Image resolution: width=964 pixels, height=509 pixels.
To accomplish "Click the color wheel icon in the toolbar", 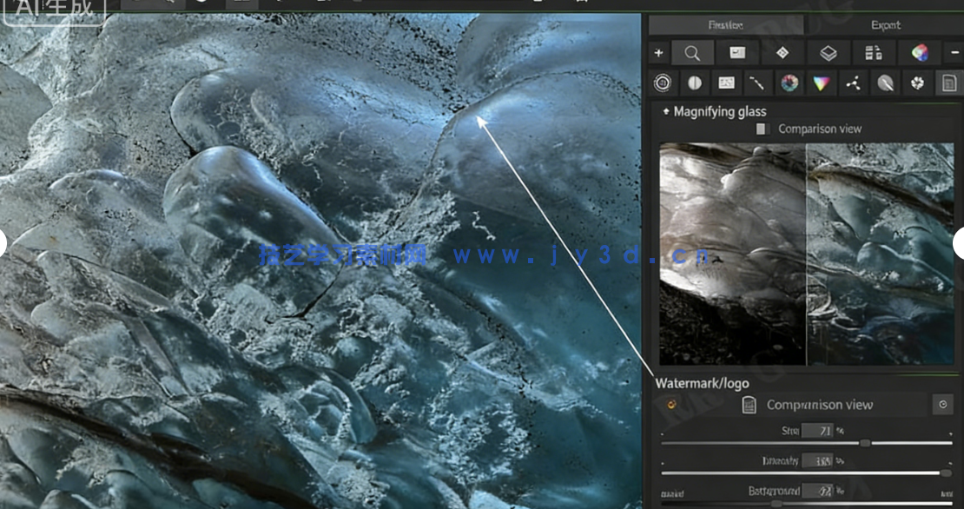I will [919, 53].
